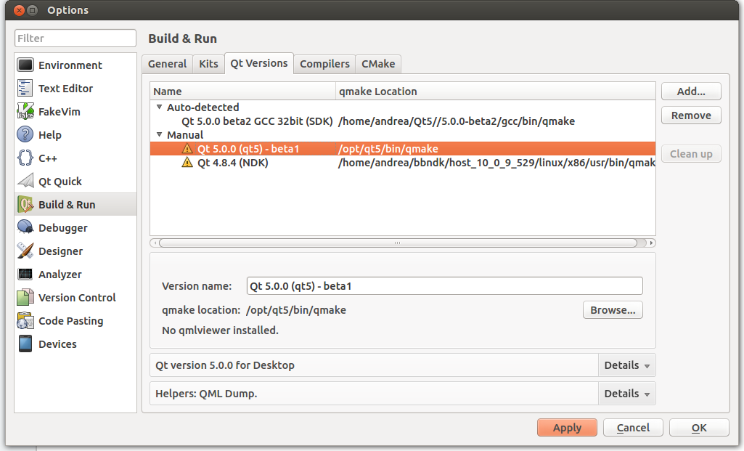Open the Environment settings icon
Image resolution: width=744 pixels, height=451 pixels.
tap(25, 65)
